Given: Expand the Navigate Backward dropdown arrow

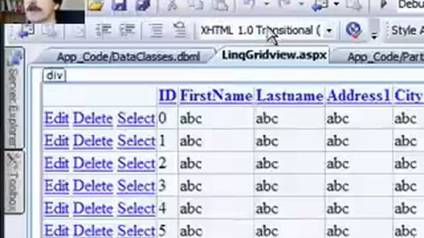Looking at the screenshot, I should click(337, 4).
